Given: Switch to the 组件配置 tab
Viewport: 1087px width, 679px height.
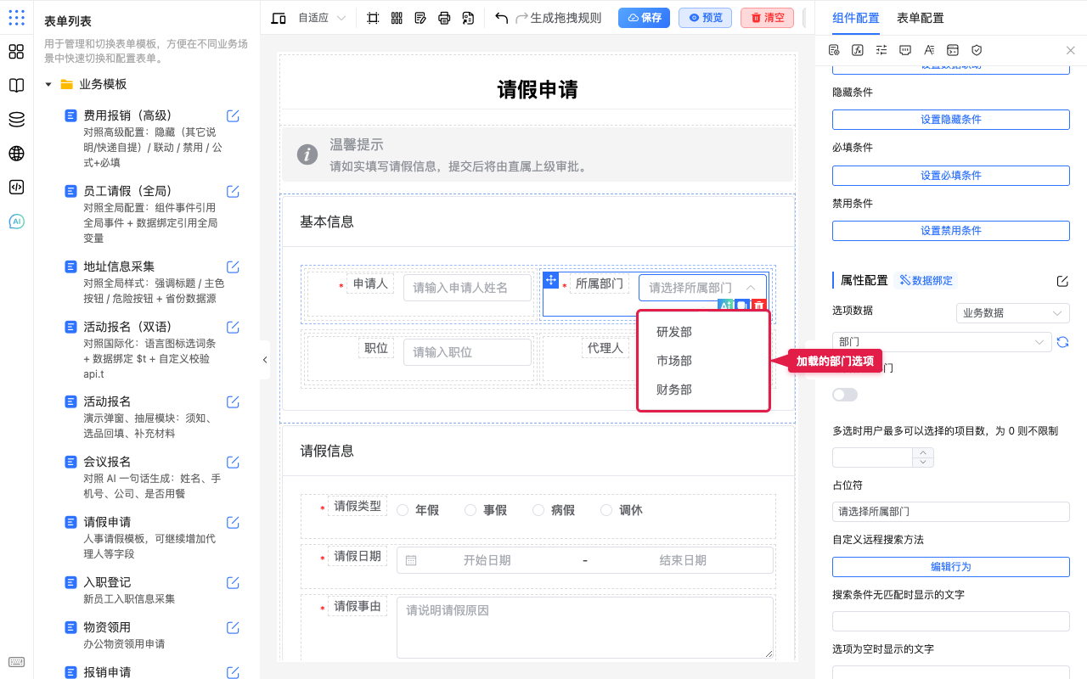Looking at the screenshot, I should (855, 18).
